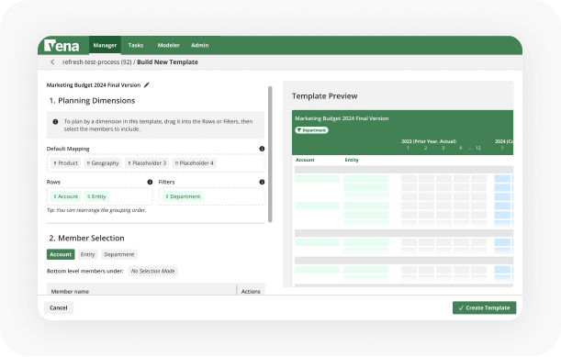Open the Manager tab
The height and width of the screenshot is (357, 561).
coord(105,45)
